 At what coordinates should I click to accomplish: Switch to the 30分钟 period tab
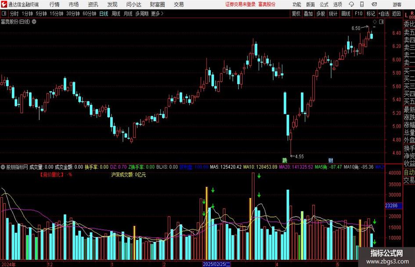[73, 14]
